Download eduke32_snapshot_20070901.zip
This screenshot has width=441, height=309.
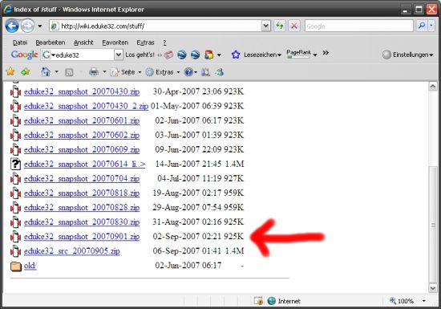82,237
